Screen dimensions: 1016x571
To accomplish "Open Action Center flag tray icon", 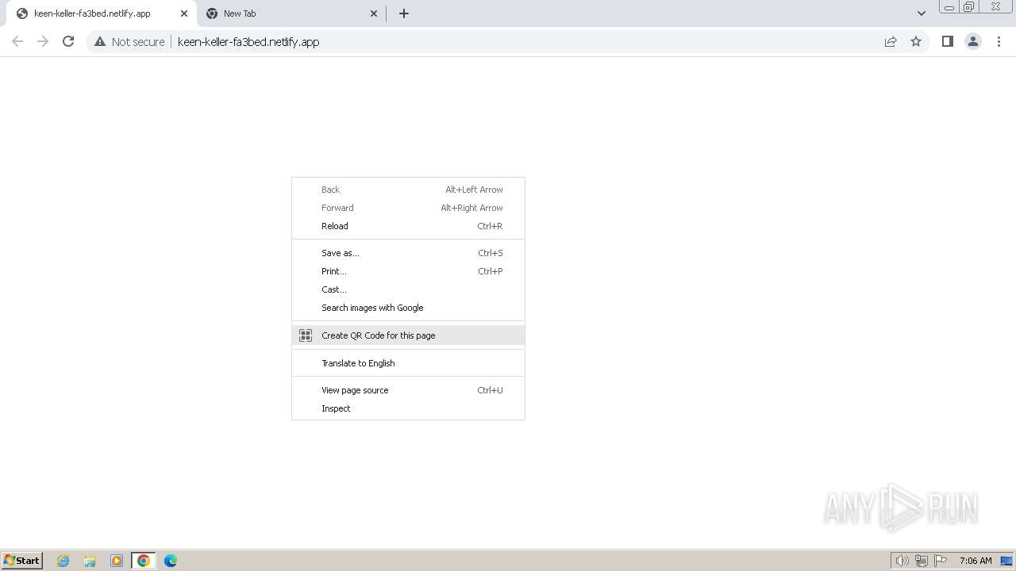I will [941, 561].
